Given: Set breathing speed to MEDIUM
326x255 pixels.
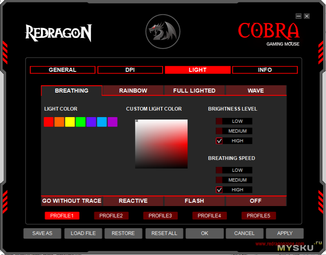Looking at the screenshot, I should tap(234, 180).
